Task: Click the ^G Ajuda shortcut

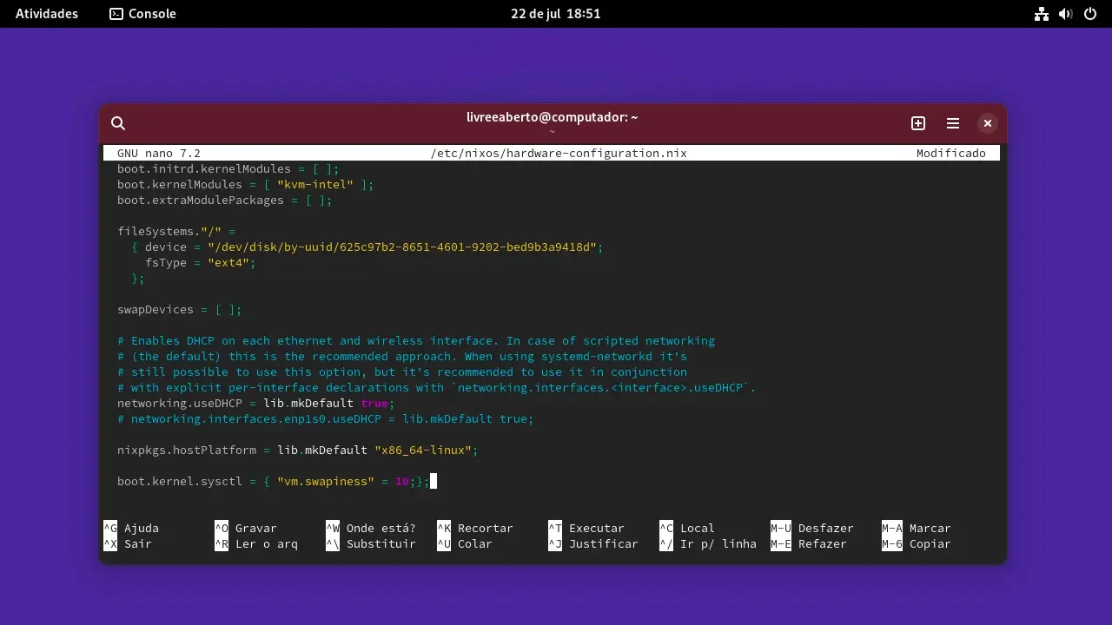Action: pyautogui.click(x=131, y=528)
